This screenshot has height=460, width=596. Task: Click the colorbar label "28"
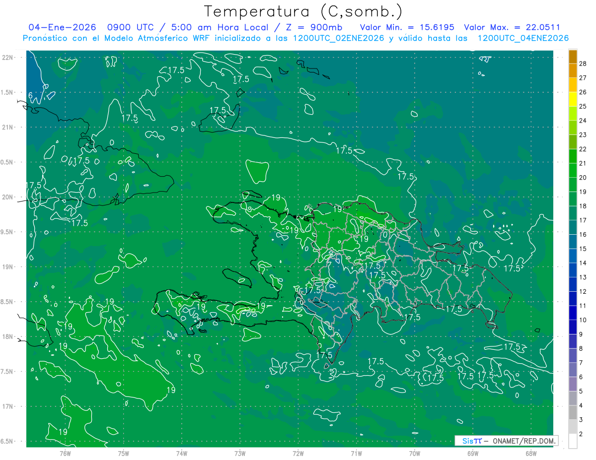583,64
